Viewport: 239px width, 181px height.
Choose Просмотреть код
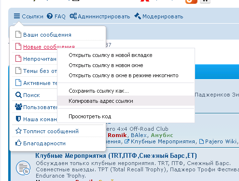click(x=126, y=116)
